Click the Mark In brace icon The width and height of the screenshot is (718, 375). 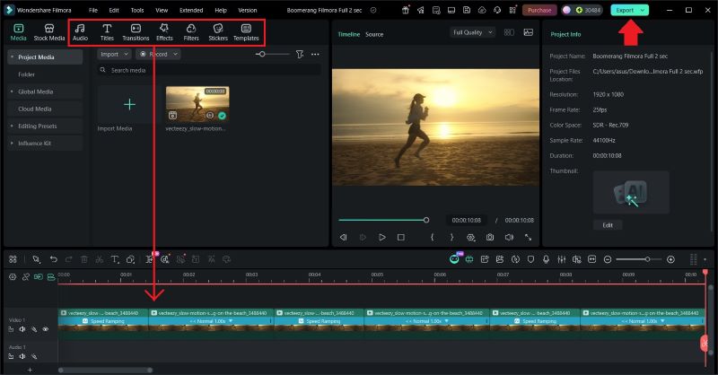[x=432, y=237]
